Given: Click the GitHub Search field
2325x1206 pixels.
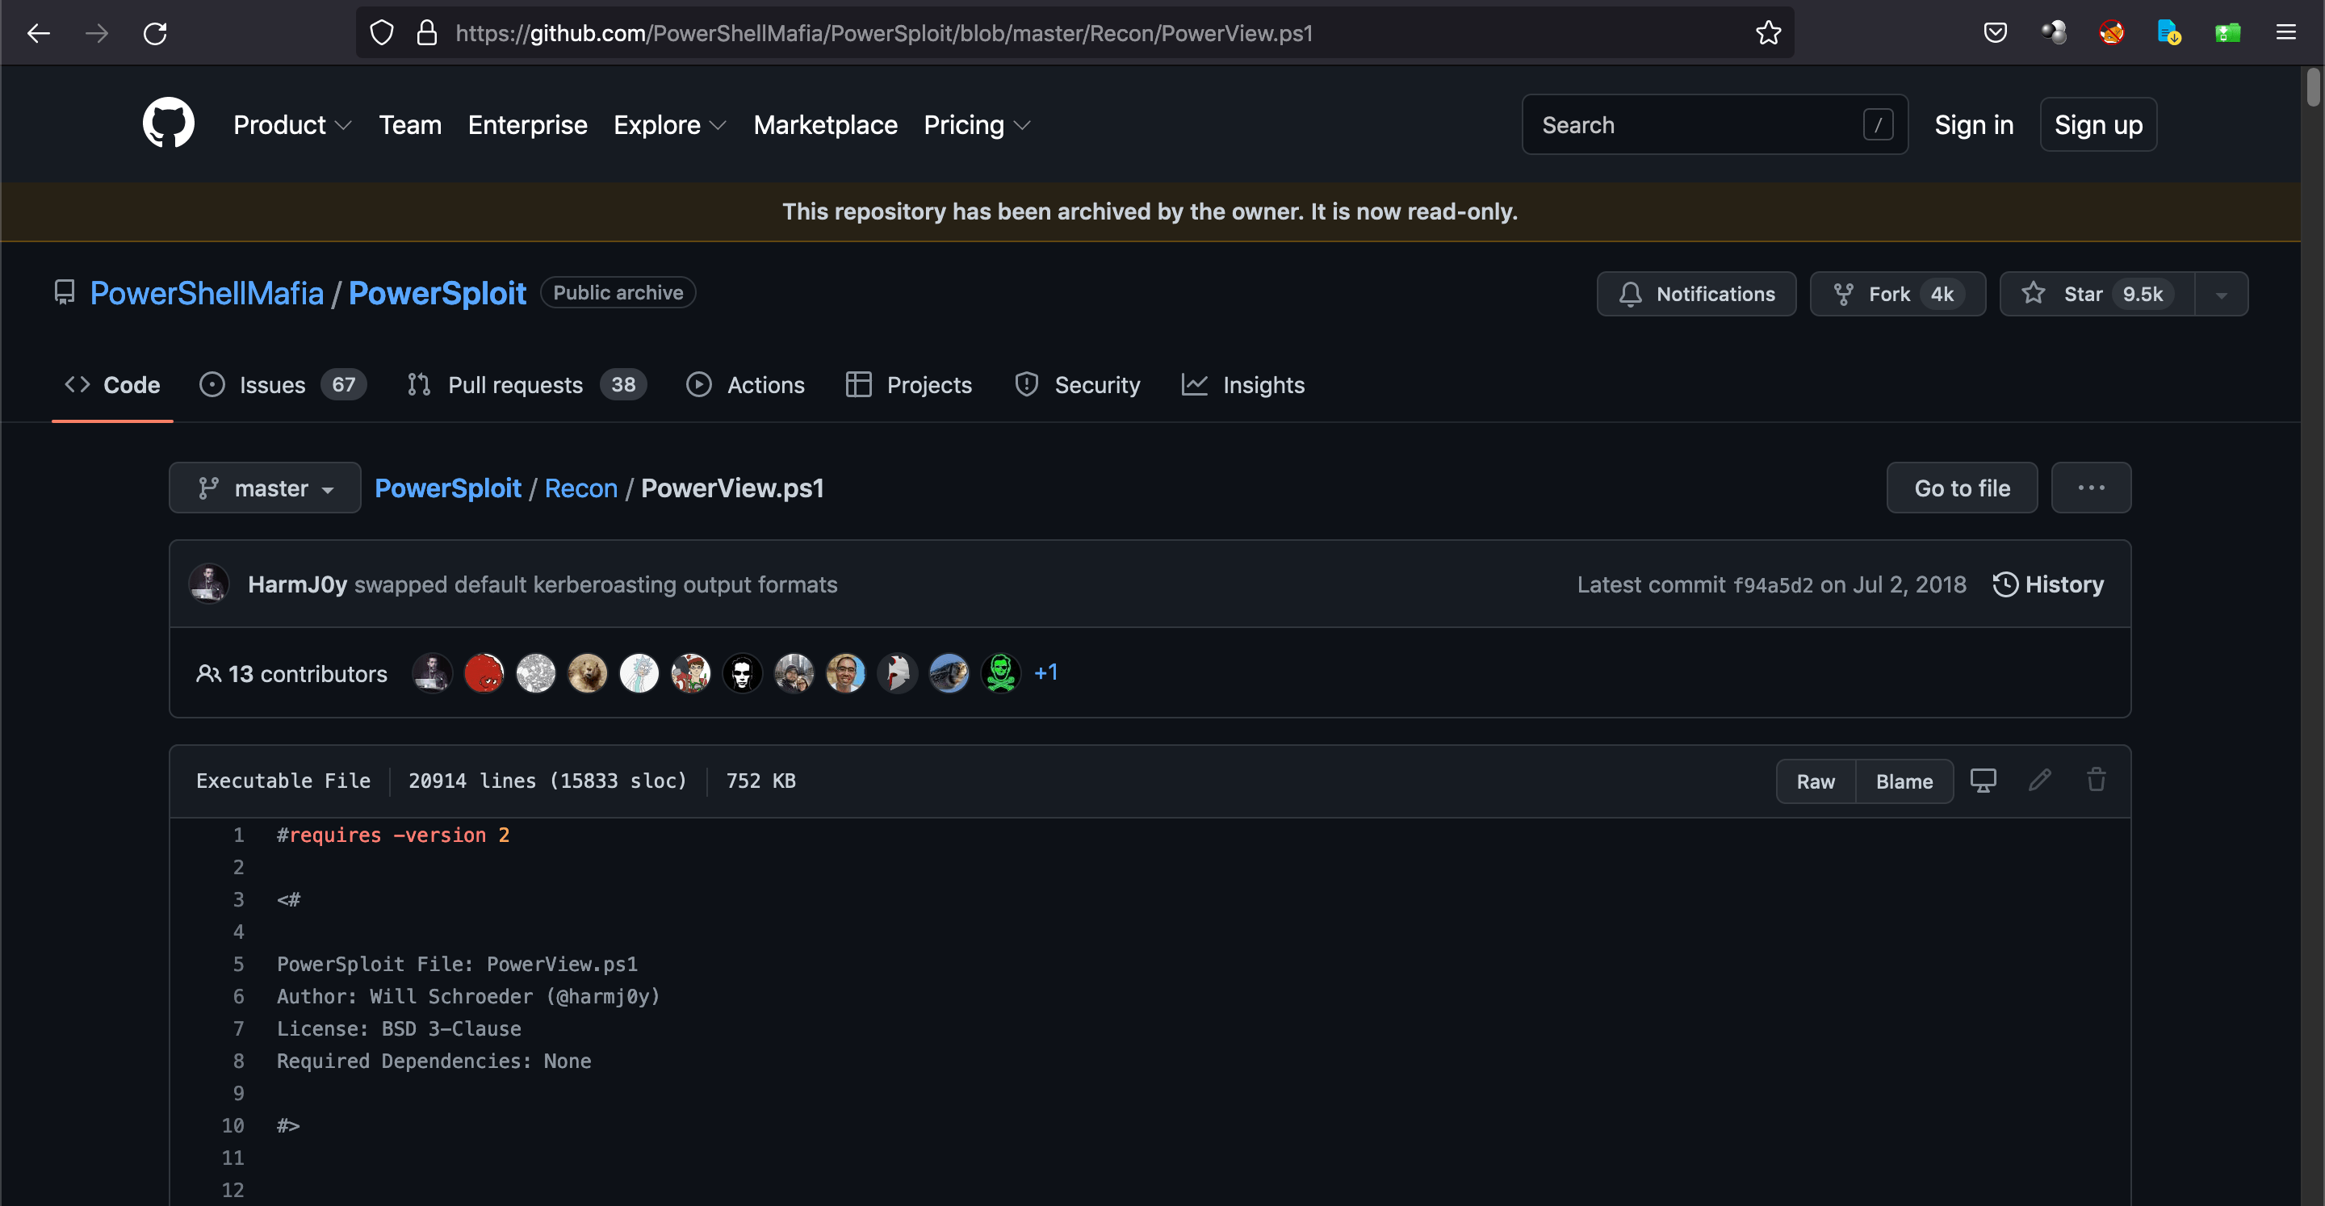Looking at the screenshot, I should pyautogui.click(x=1697, y=124).
